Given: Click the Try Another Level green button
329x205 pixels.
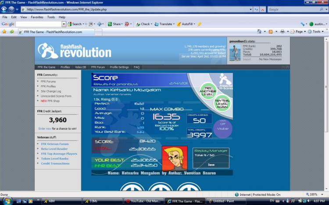Looking at the screenshot, I should coord(208,91).
